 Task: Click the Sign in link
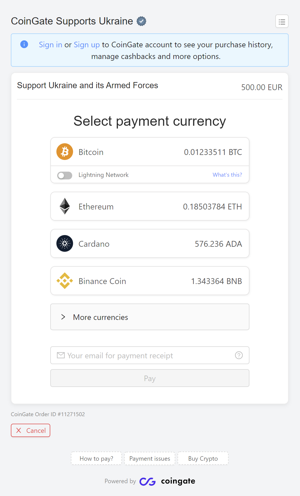(x=51, y=45)
